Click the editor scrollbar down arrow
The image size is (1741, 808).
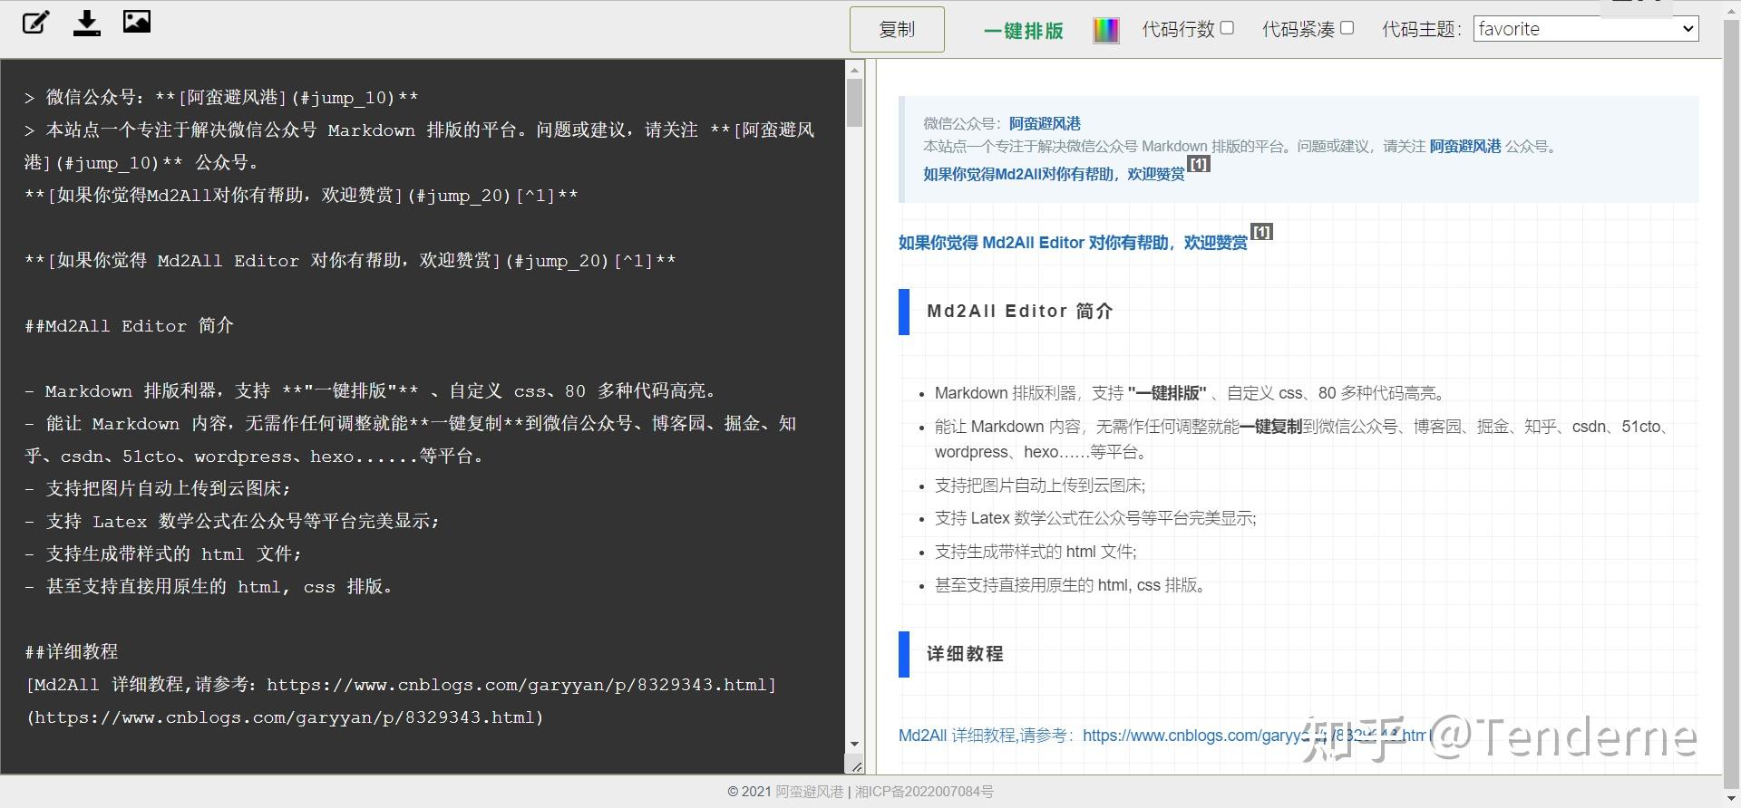(854, 745)
